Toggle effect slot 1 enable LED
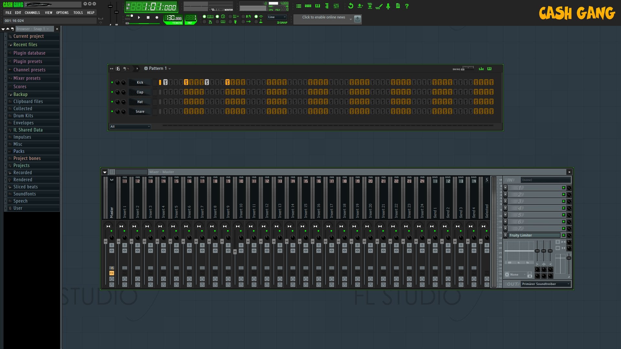The height and width of the screenshot is (349, 621). coord(563,188)
